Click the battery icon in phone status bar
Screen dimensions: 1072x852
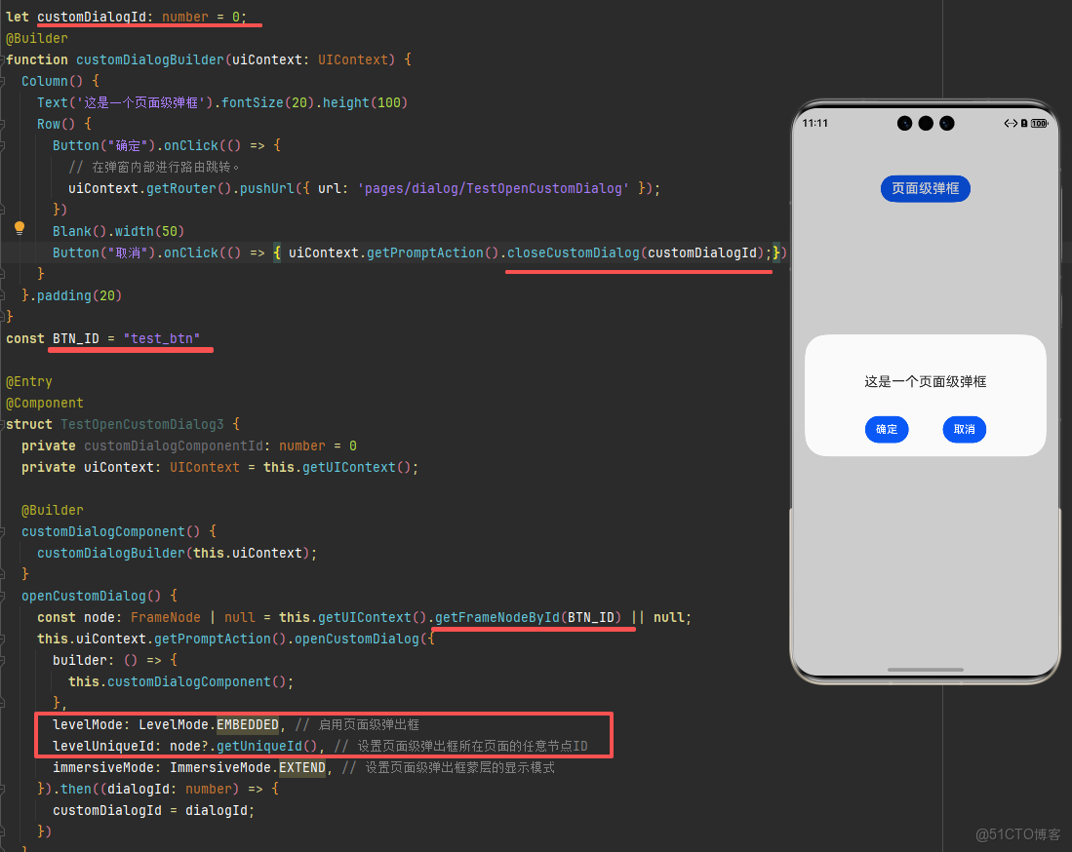point(1039,123)
